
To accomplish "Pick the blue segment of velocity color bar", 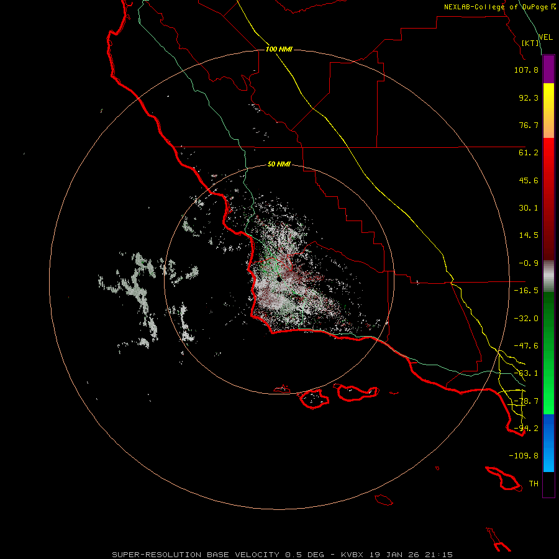I will (548, 443).
